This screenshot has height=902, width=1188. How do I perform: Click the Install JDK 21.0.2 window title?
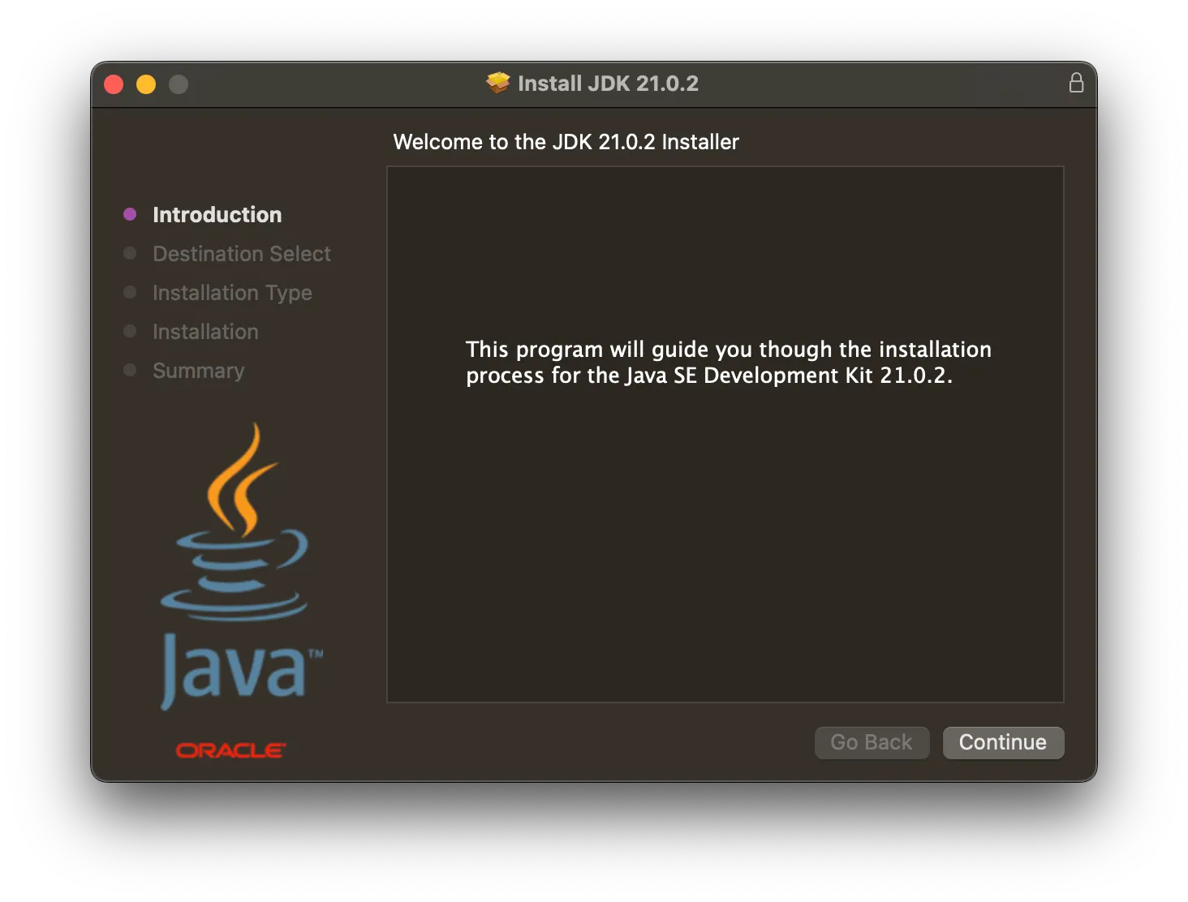[x=608, y=83]
